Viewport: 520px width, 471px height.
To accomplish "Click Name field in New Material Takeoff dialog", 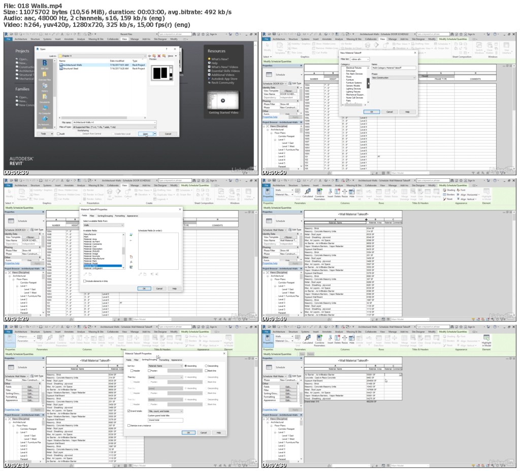I will [x=394, y=68].
